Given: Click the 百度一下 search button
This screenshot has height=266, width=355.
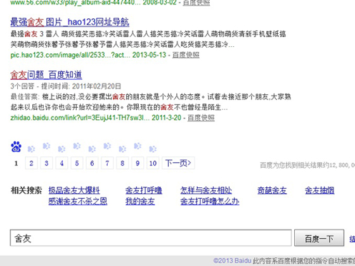Looking at the screenshot, I should [x=319, y=238].
